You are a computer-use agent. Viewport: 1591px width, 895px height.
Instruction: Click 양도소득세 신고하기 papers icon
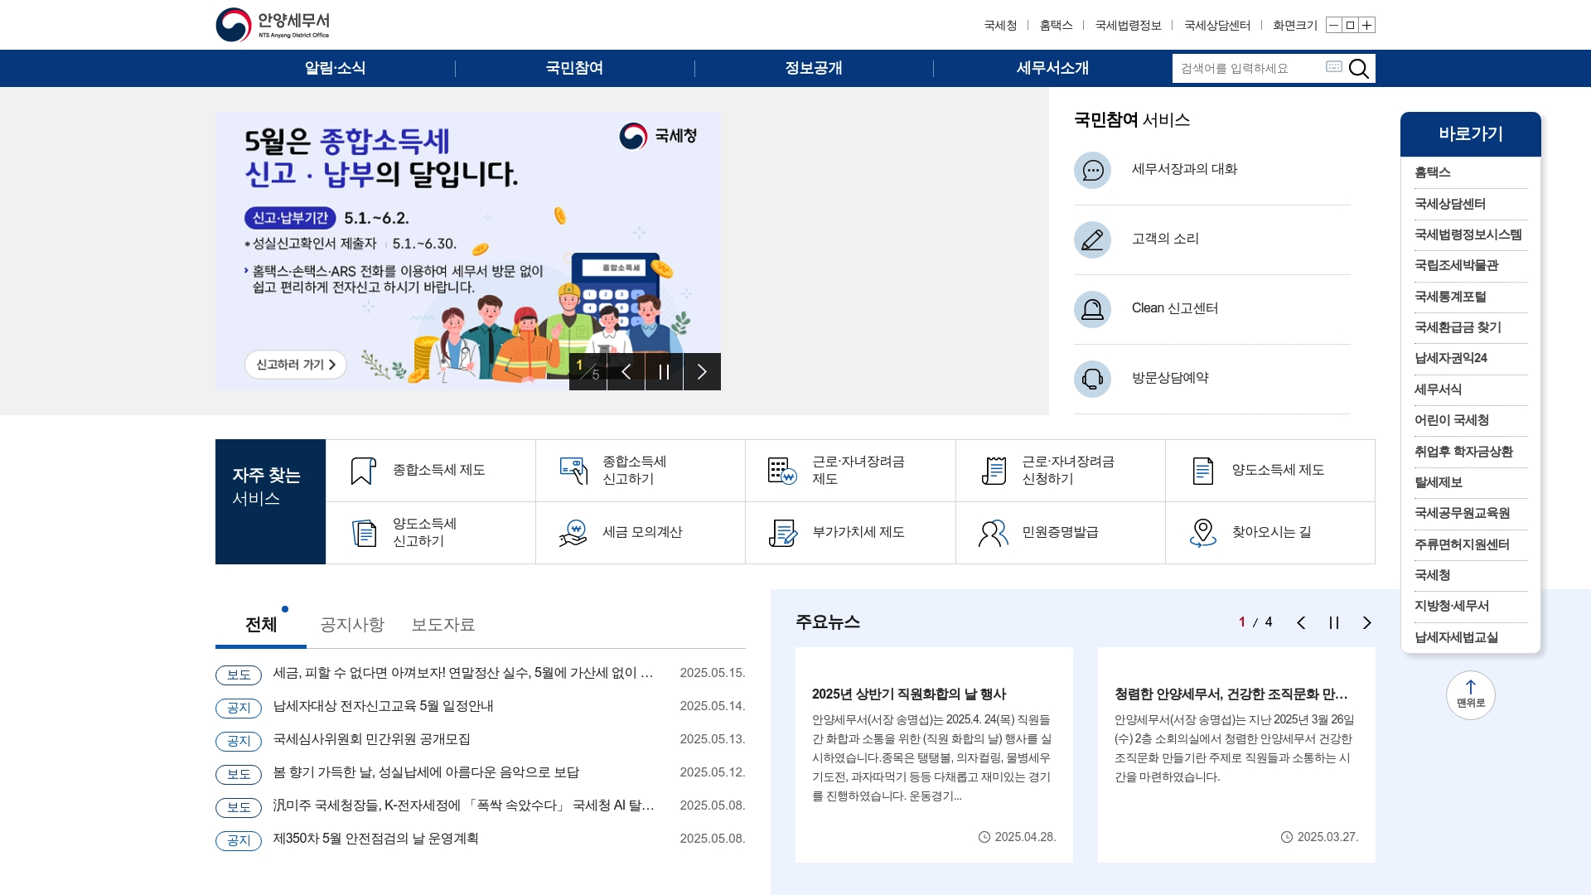pyautogui.click(x=364, y=533)
